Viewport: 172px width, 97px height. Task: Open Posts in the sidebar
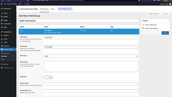[x=5, y=13]
